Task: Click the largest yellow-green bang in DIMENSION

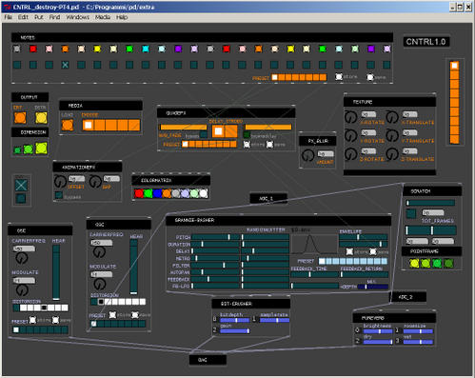Action: pos(41,148)
